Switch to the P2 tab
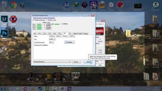The height and width of the screenshot is (91, 162). (x=46, y=34)
